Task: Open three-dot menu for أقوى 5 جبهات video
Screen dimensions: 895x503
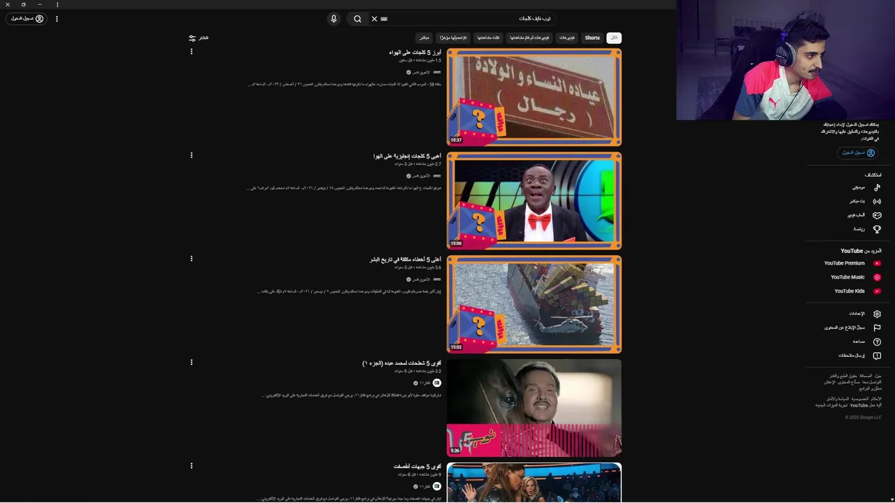Action: tap(191, 465)
